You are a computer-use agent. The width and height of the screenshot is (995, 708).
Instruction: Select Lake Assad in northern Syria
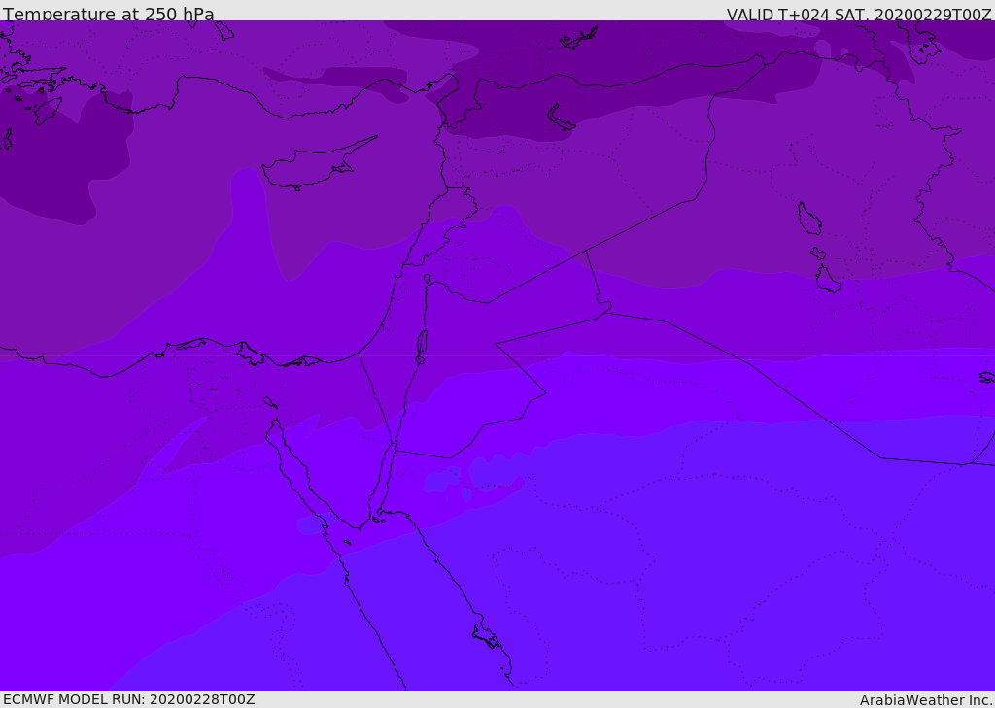point(561,117)
